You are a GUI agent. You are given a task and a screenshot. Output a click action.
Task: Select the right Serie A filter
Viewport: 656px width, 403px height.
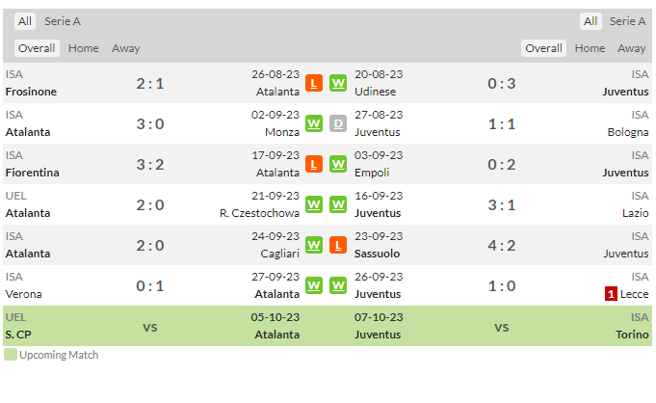[627, 21]
